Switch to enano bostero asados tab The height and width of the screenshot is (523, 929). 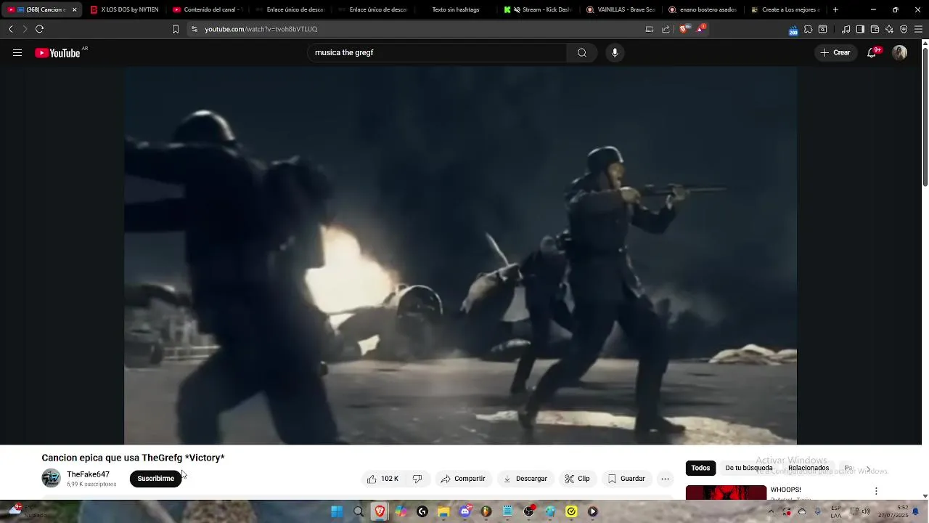pos(703,10)
